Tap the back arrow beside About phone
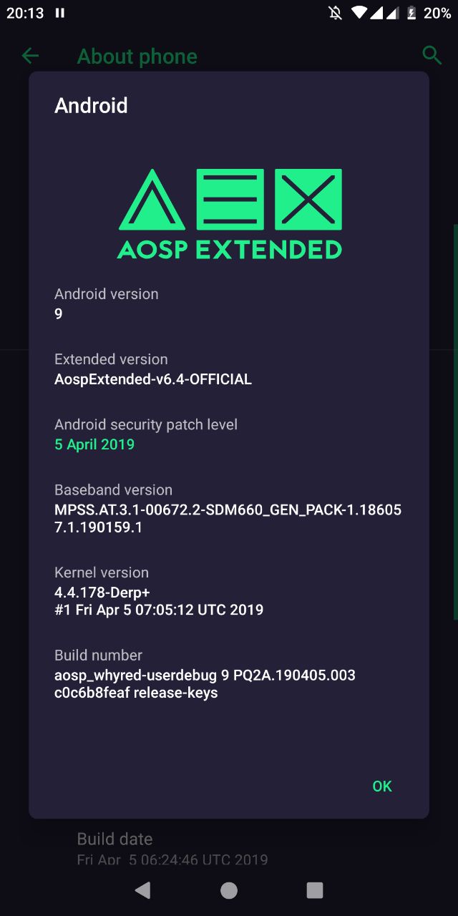 pos(30,56)
